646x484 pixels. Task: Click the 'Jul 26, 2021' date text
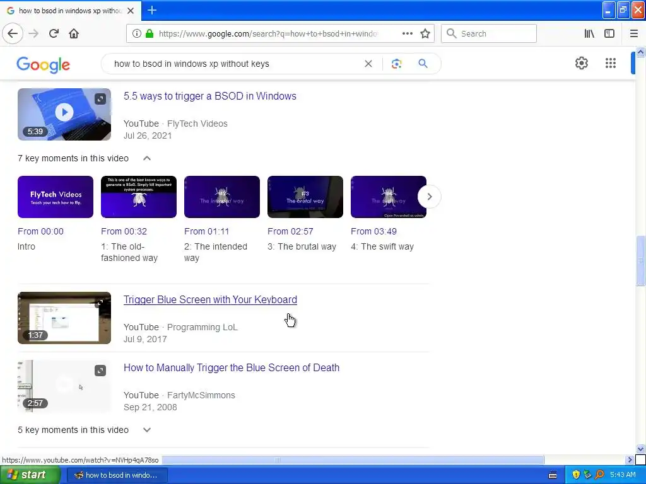click(148, 135)
